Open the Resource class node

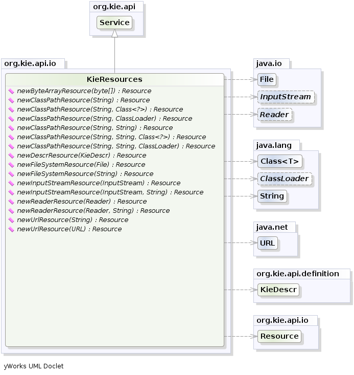click(279, 336)
